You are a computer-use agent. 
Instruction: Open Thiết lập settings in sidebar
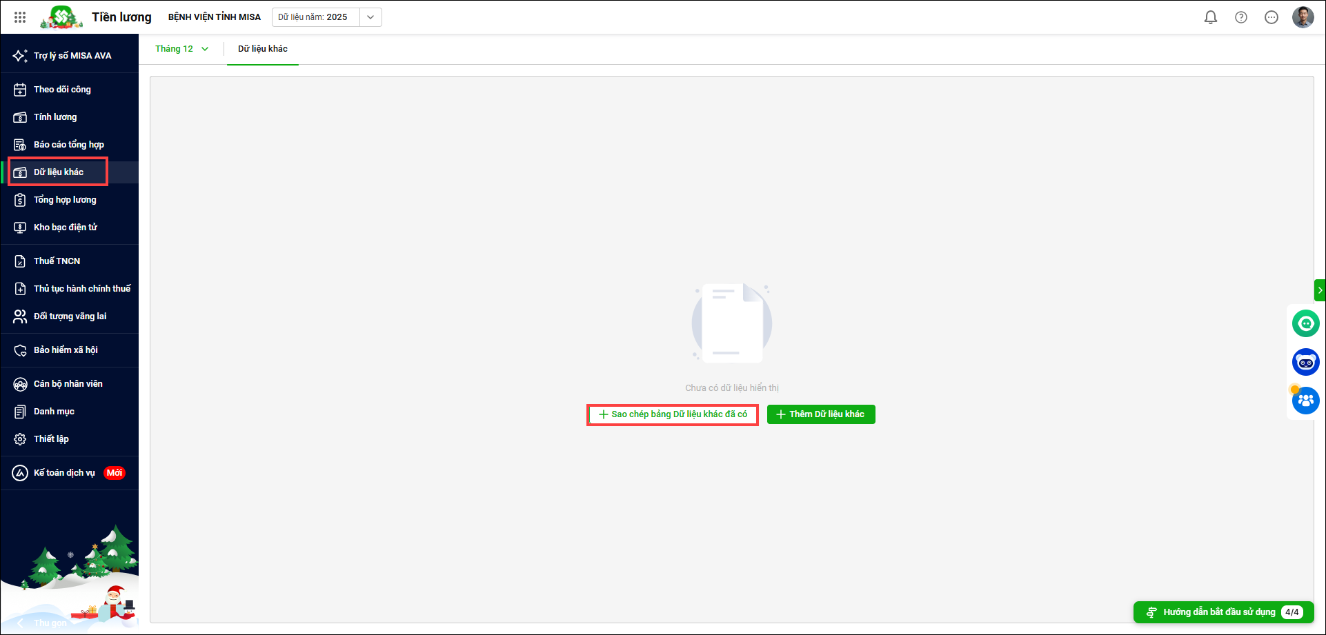point(51,439)
